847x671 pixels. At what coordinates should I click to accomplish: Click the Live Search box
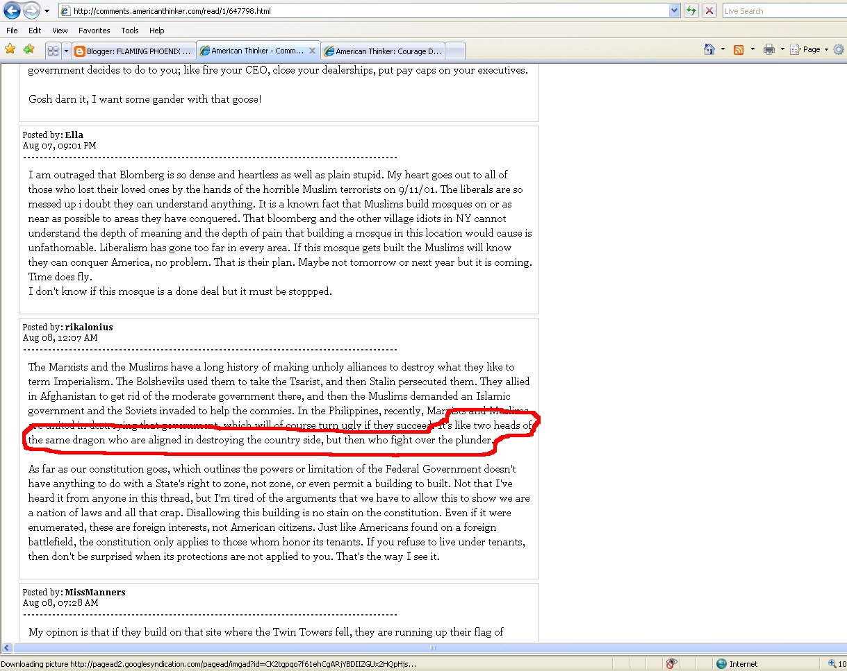point(784,11)
